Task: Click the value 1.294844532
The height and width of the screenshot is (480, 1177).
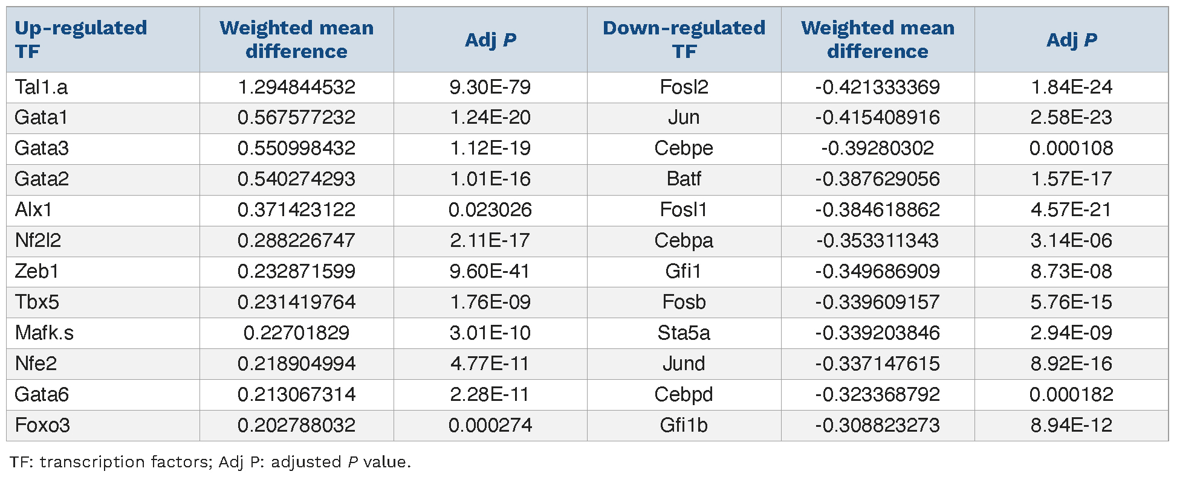Action: [x=296, y=88]
